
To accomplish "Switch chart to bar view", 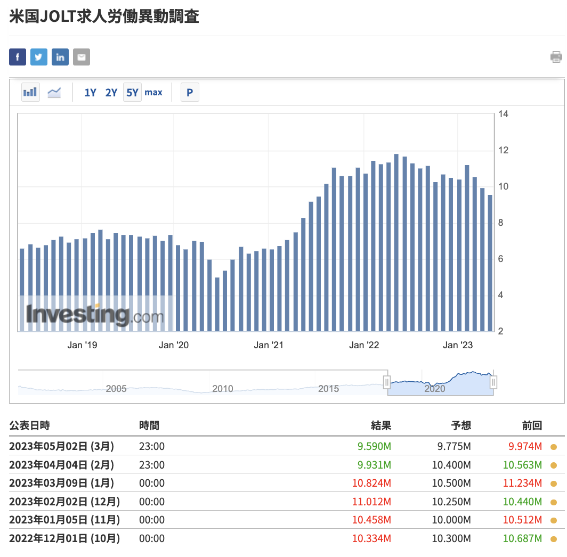I will (x=30, y=92).
